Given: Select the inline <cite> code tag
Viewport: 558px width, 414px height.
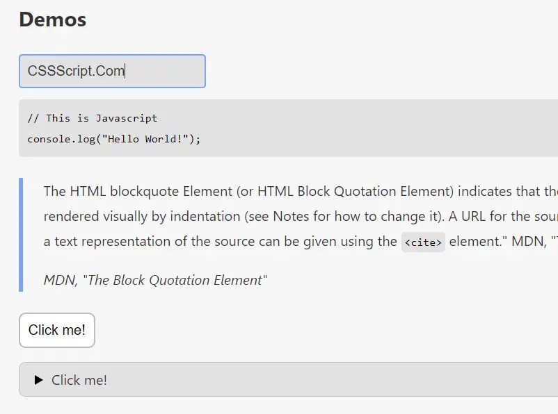Looking at the screenshot, I should tap(423, 242).
